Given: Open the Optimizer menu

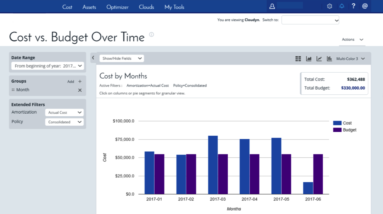Looking at the screenshot, I should (x=117, y=7).
